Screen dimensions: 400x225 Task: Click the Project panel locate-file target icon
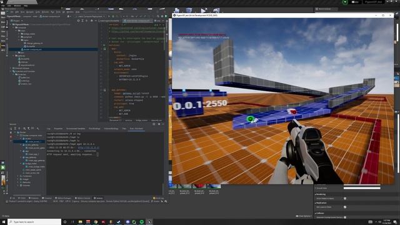[78, 21]
